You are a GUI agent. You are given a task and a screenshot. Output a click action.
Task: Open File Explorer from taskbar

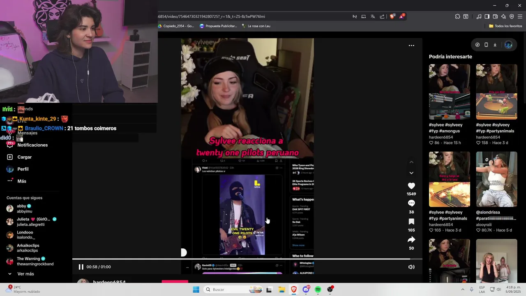281,289
